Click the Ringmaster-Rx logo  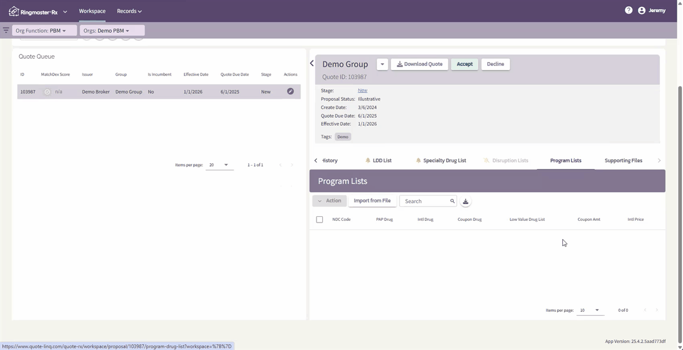(x=33, y=11)
